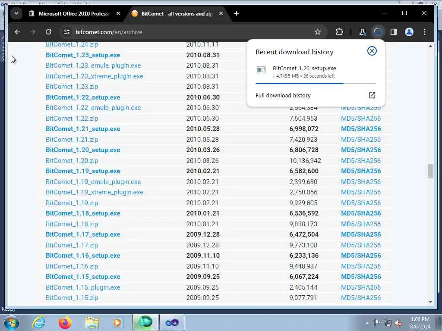Open a new browser tab

236,13
